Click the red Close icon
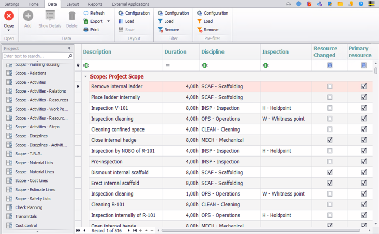Screen dimensions: 379x234 click(9, 16)
